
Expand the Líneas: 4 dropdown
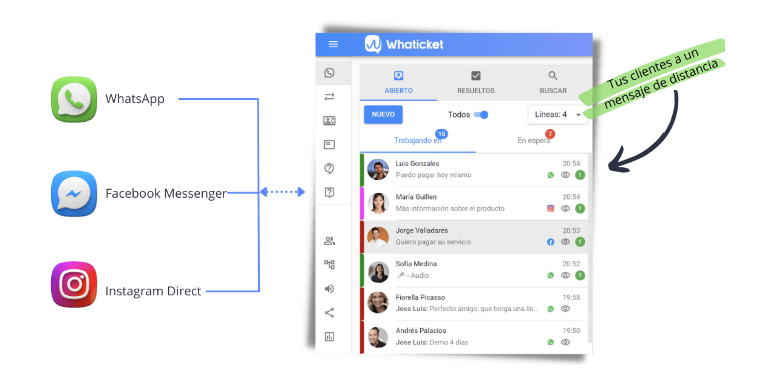click(x=557, y=114)
